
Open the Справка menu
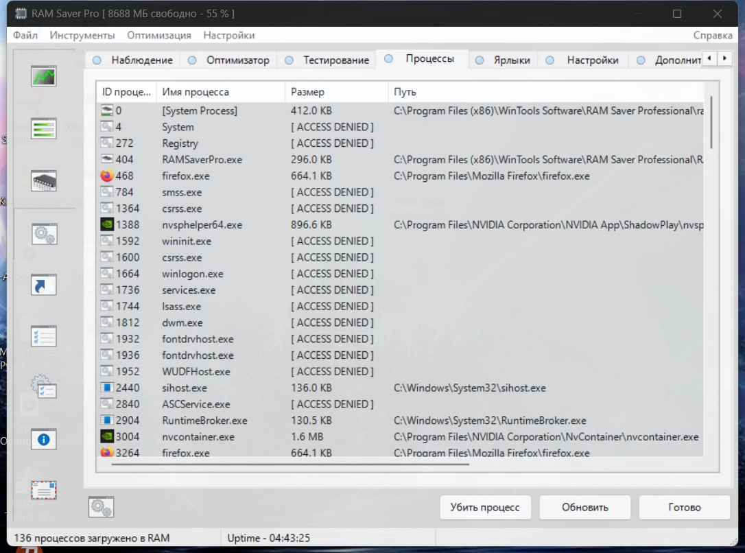pyautogui.click(x=712, y=35)
